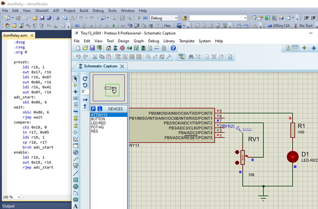This screenshot has width=318, height=209.
Task: Select the 2D line graphics tool
Action: [75, 173]
